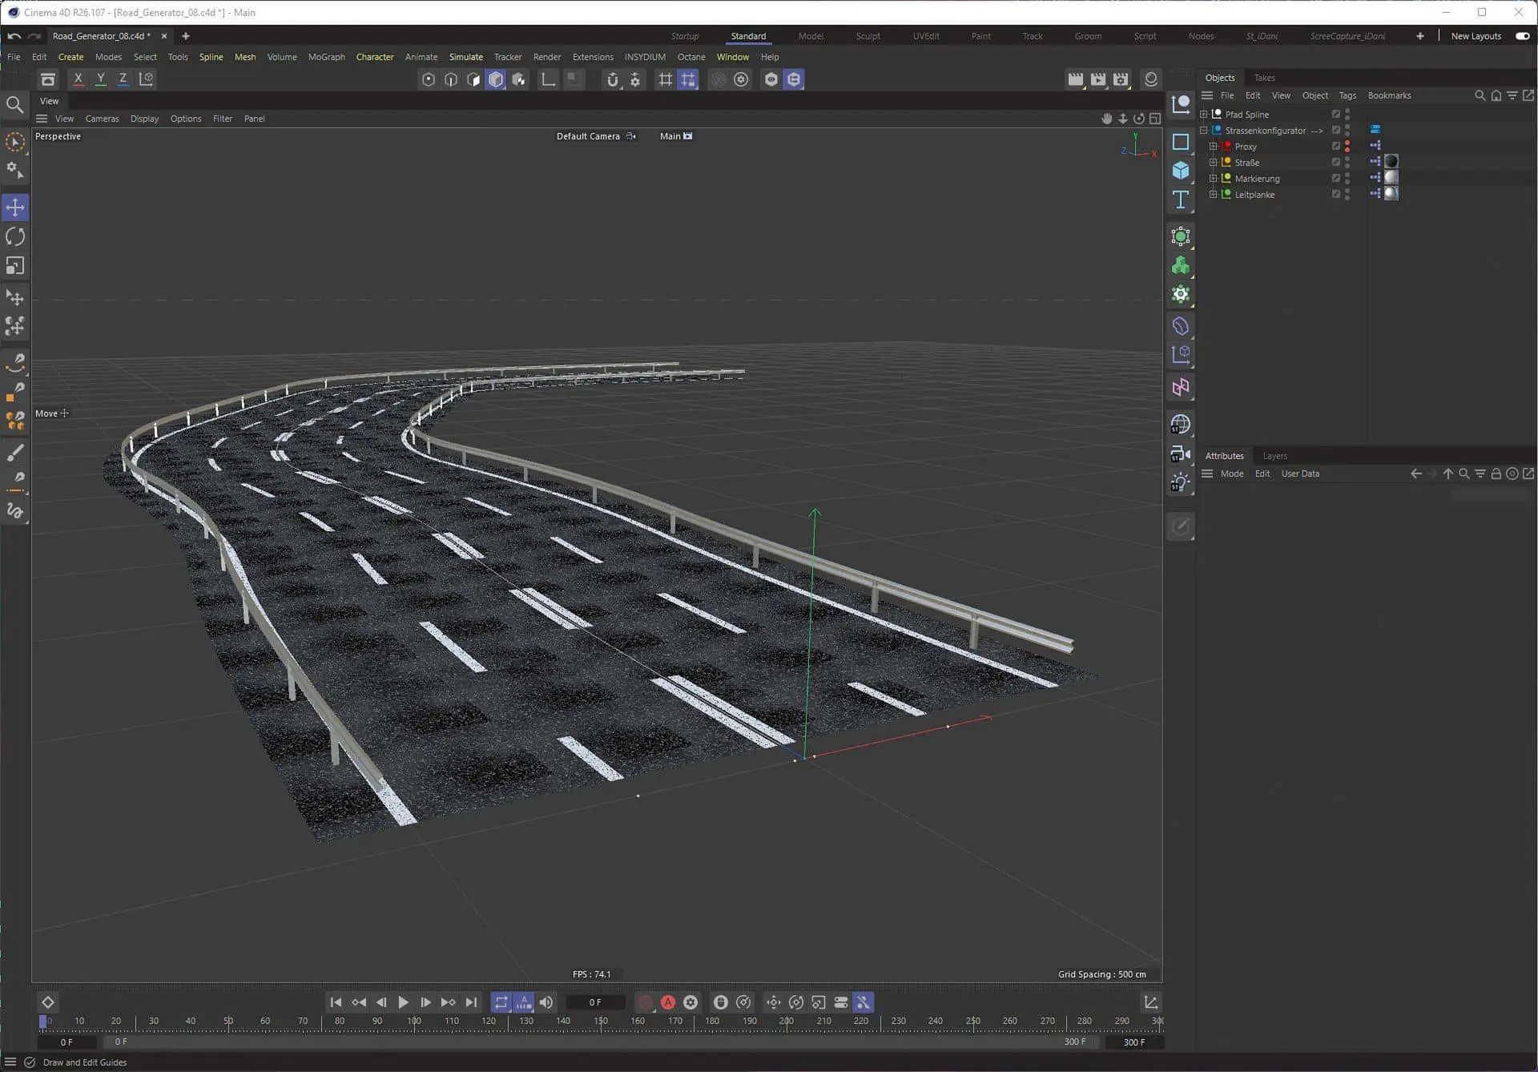Open User Data in Attributes panel

pyautogui.click(x=1299, y=474)
